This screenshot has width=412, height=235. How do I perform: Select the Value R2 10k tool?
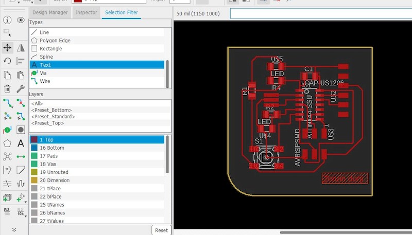point(20,211)
